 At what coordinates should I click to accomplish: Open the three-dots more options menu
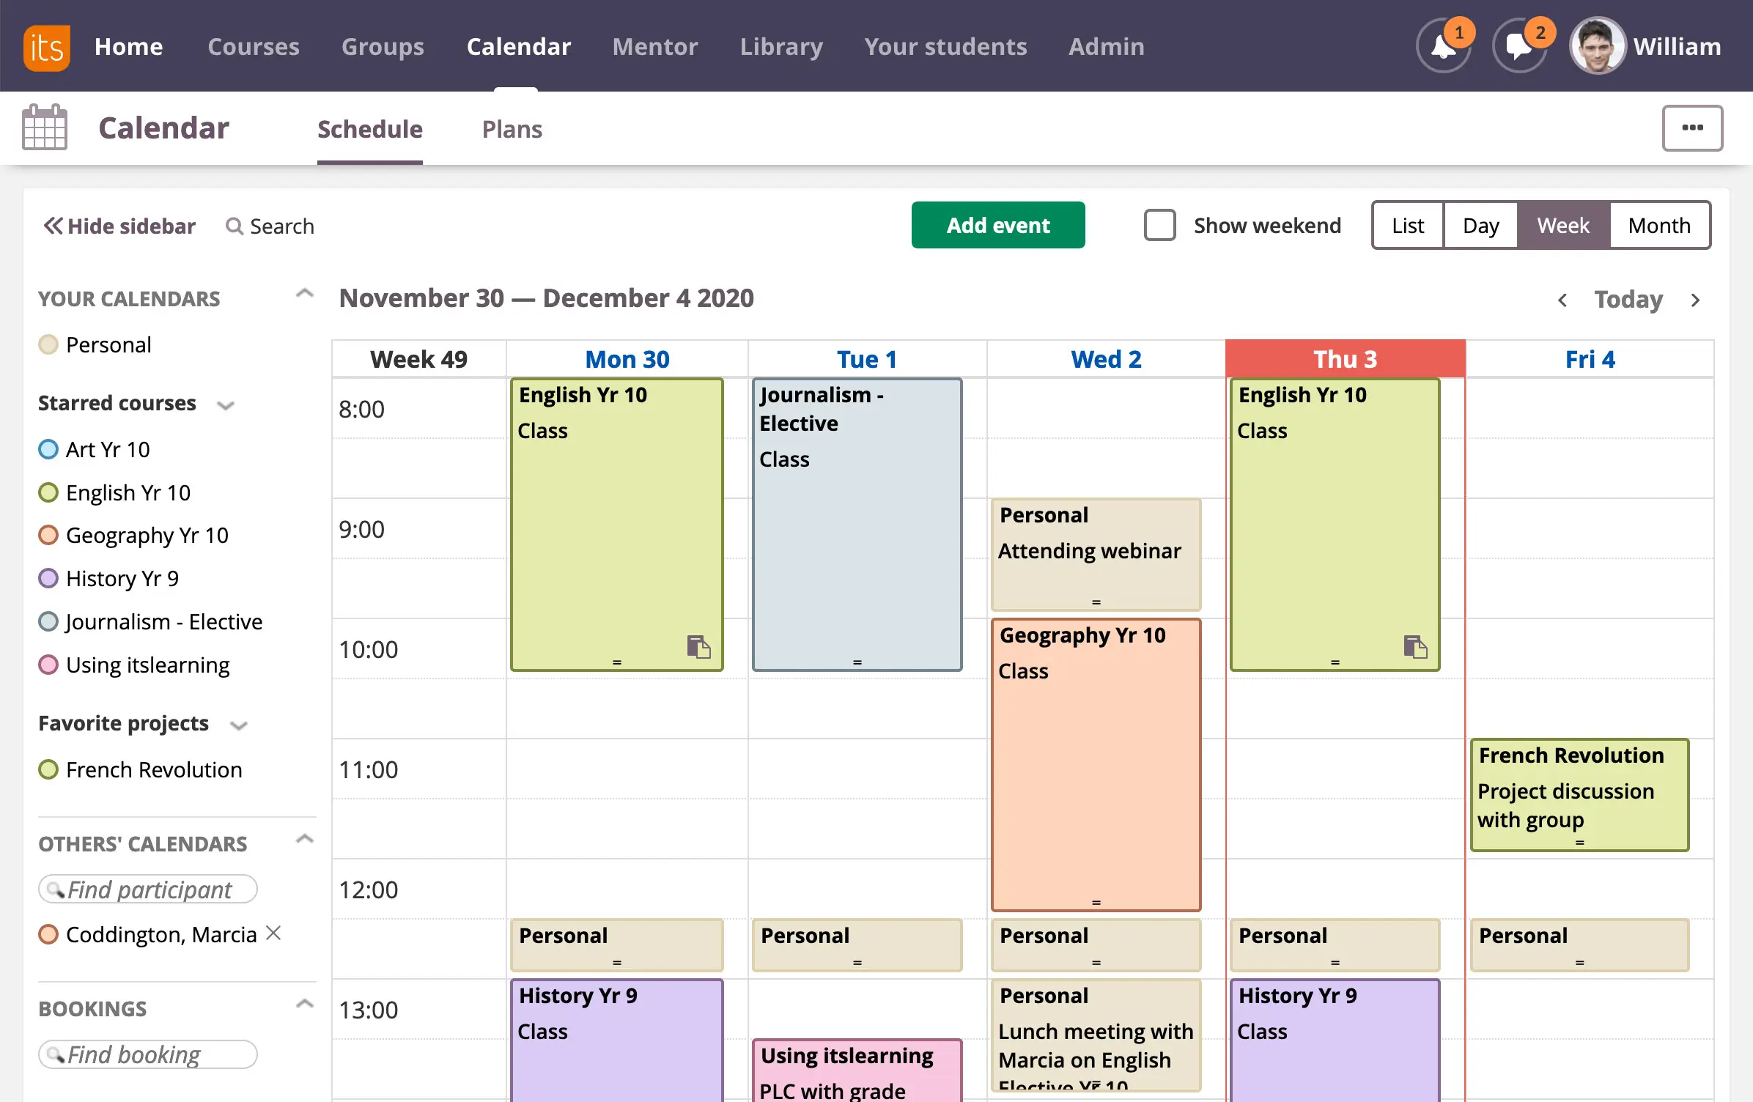[x=1691, y=128]
